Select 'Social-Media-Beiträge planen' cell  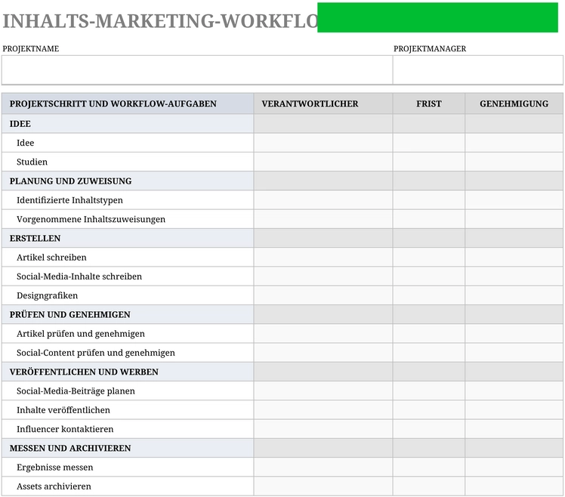[x=128, y=391]
